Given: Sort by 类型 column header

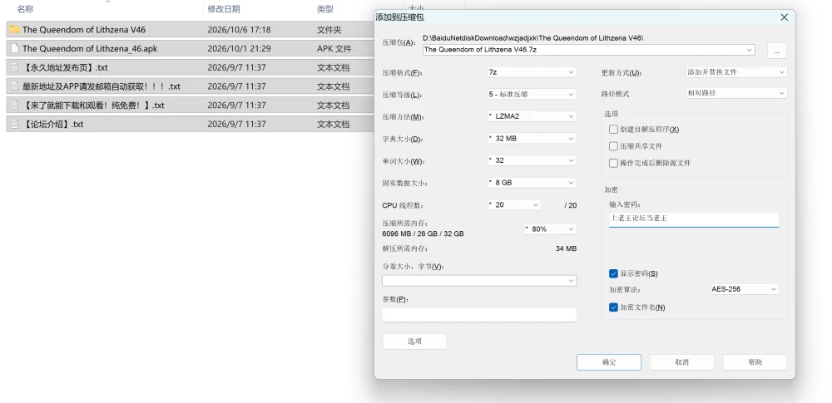Looking at the screenshot, I should tap(325, 9).
